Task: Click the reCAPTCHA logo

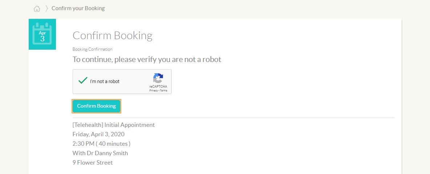Action: click(158, 78)
